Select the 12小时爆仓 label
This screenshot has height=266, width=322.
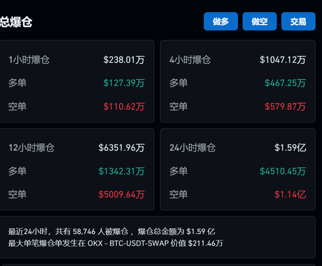tap(32, 148)
